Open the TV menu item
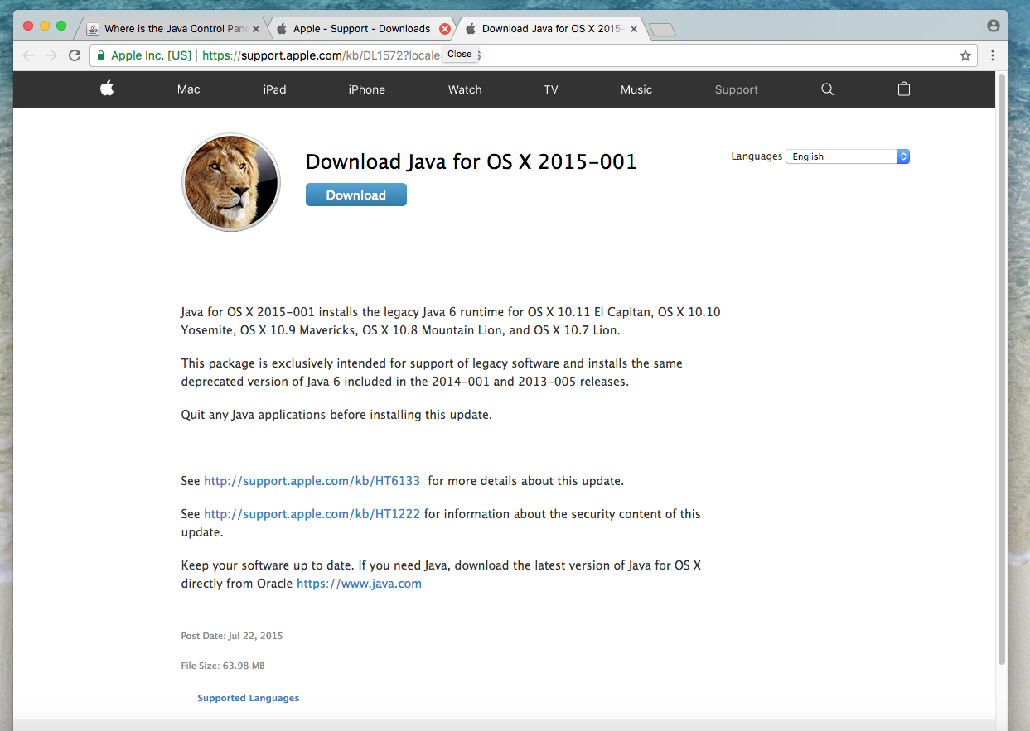 pyautogui.click(x=551, y=89)
